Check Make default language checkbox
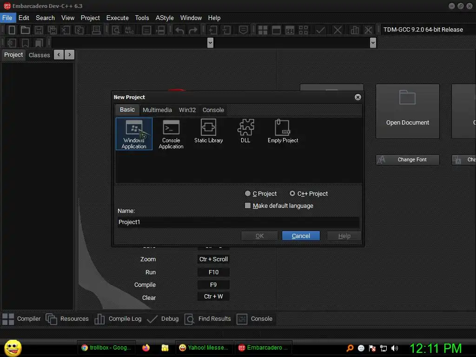 pyautogui.click(x=248, y=206)
